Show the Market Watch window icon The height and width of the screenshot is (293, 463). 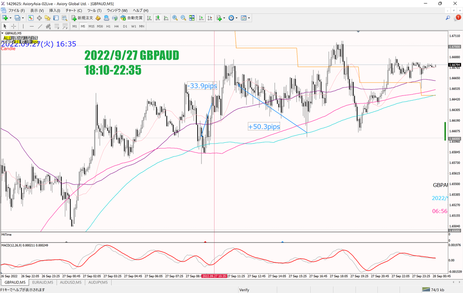(31, 18)
